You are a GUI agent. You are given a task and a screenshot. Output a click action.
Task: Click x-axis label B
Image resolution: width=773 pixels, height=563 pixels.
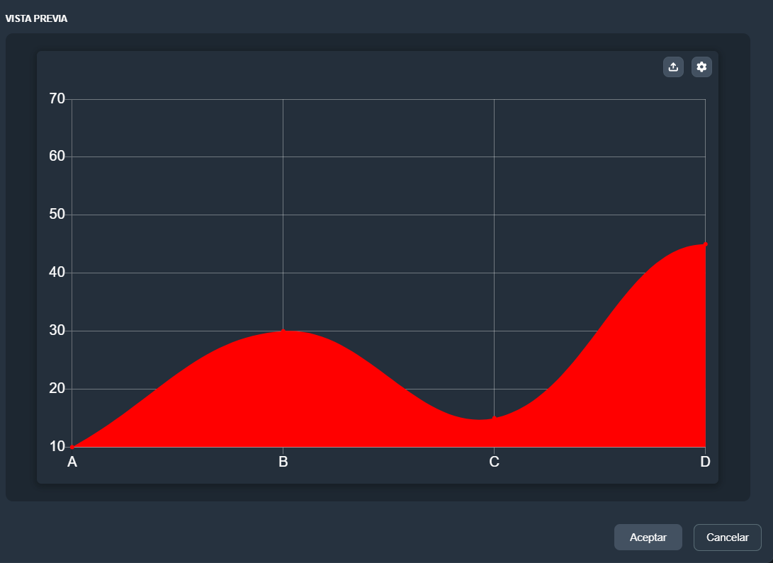tap(283, 462)
